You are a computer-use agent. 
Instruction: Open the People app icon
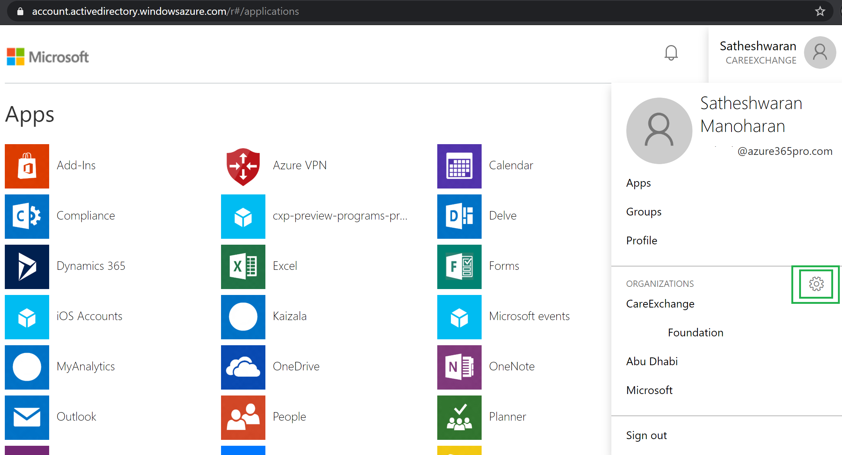click(x=243, y=418)
